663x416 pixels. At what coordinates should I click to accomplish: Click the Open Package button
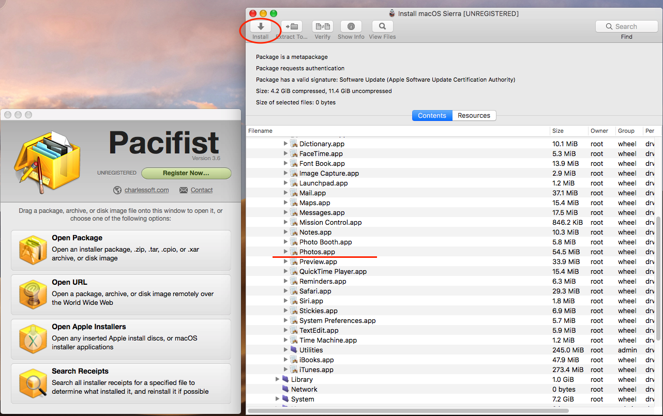point(121,250)
